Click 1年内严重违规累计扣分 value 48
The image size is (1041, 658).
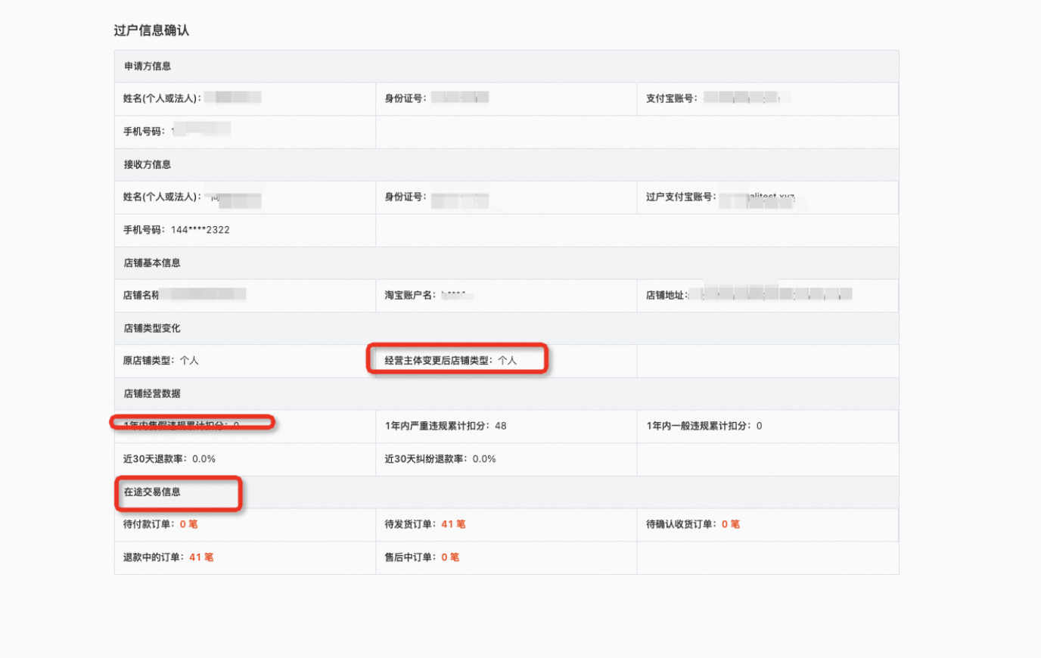click(501, 426)
